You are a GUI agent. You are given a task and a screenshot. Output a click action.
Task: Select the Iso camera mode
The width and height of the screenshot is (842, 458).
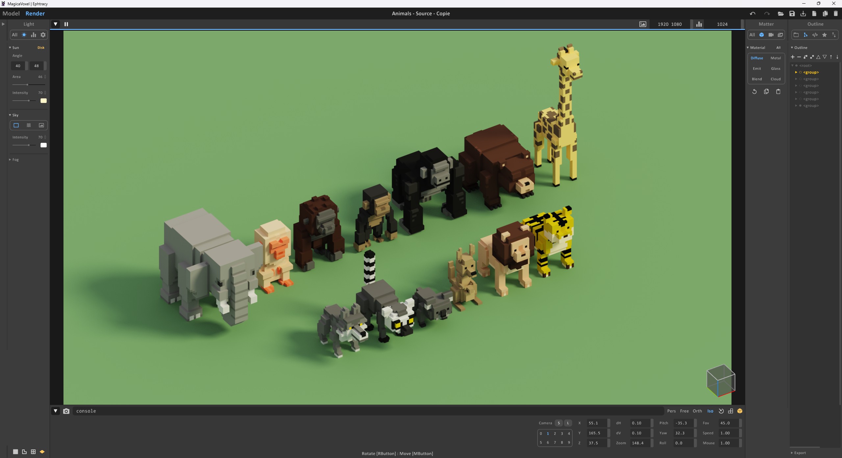[x=710, y=411]
